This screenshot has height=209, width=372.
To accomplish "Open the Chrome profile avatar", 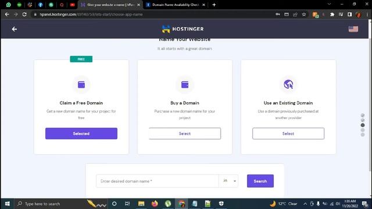I will (359, 15).
